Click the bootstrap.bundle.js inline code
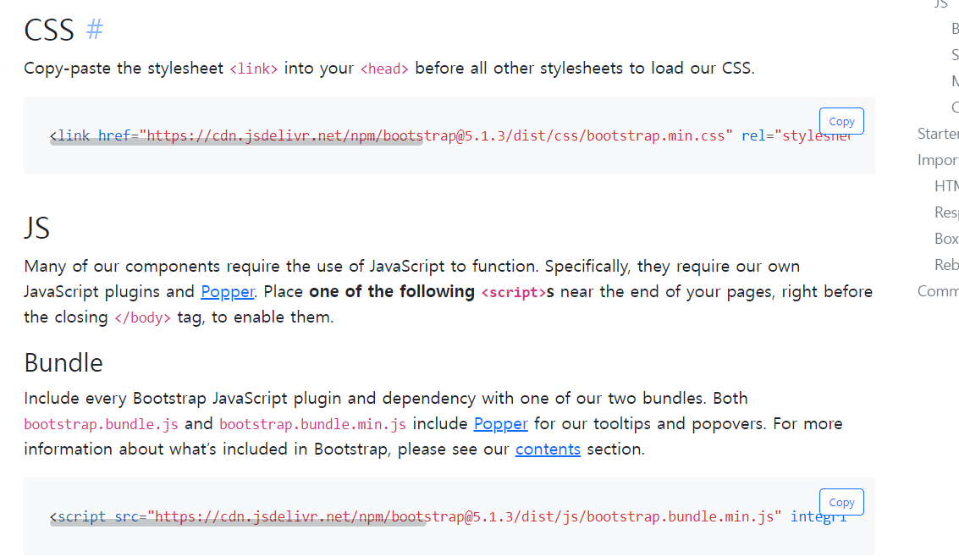Screen dimensions: 959x557 coord(101,424)
